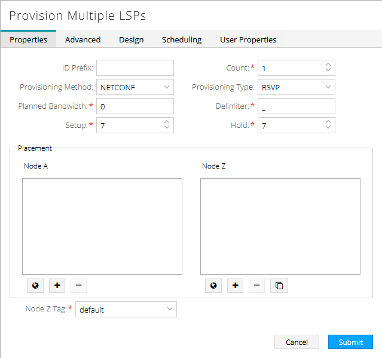
Task: Cancel the LSP provisioning dialog
Action: tap(297, 342)
